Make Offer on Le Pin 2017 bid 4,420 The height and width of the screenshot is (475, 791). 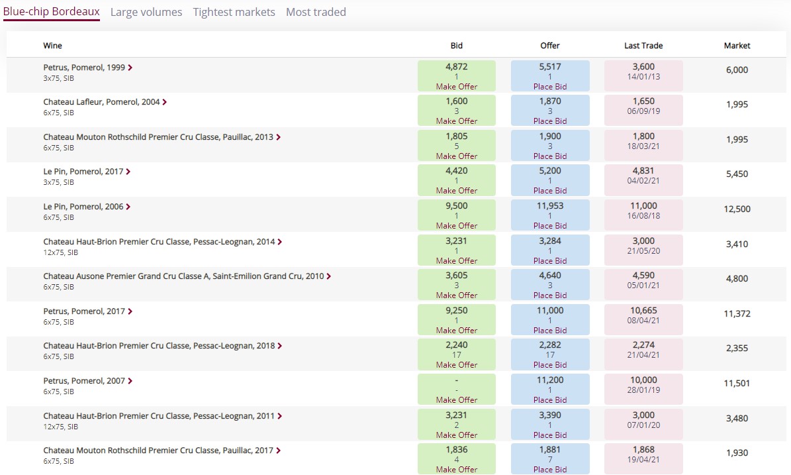[457, 191]
